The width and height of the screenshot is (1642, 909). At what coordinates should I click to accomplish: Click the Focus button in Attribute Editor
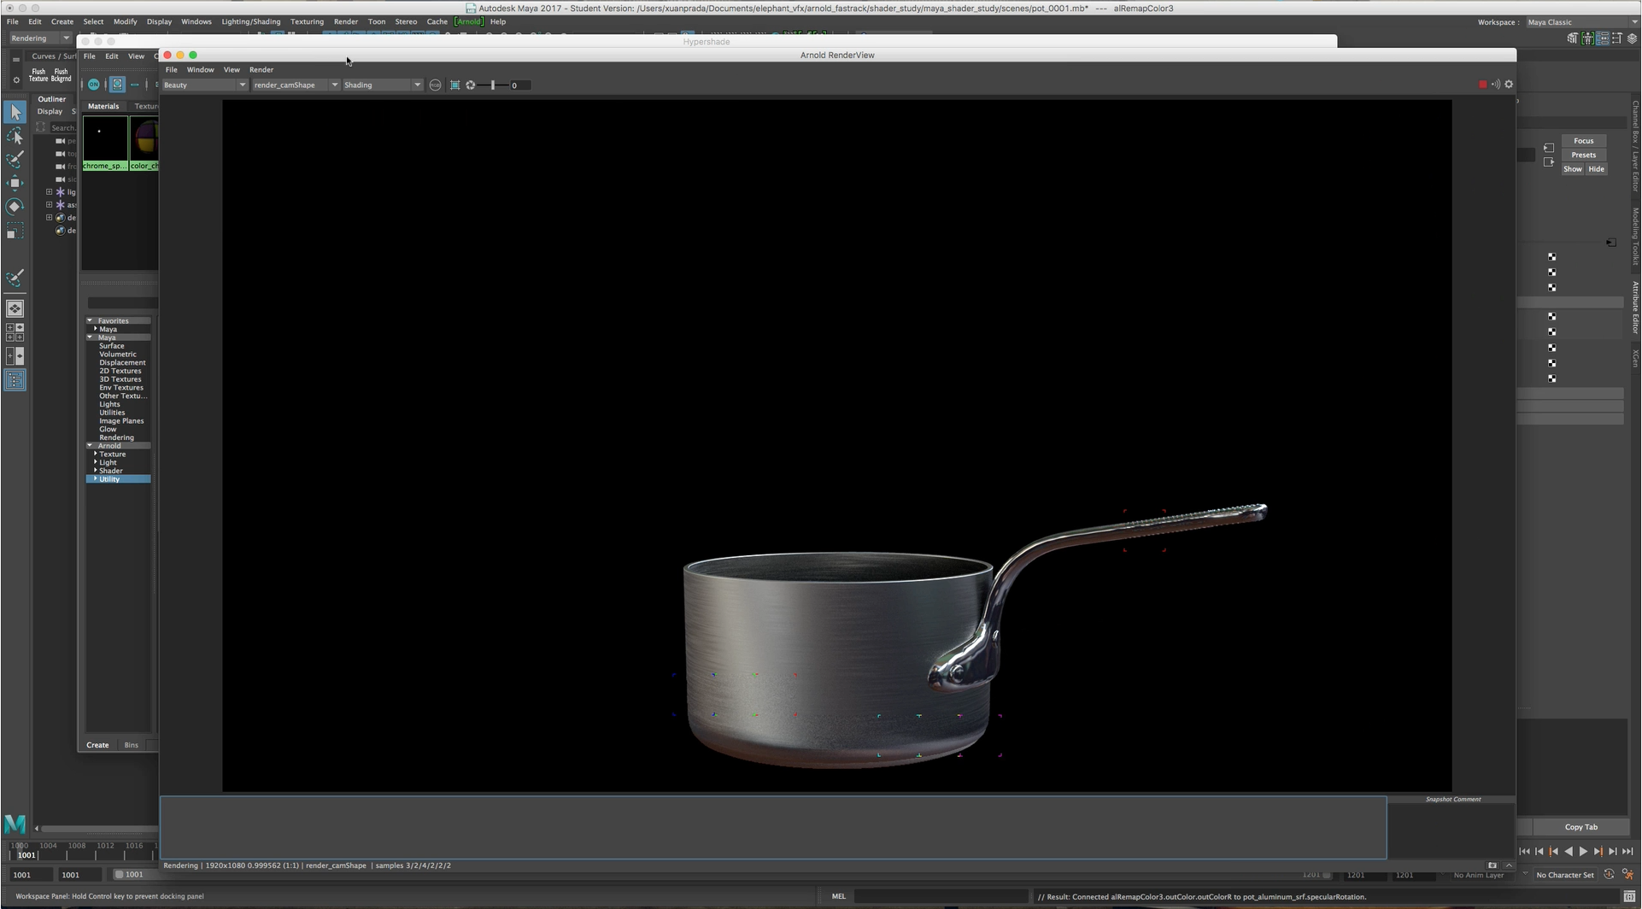1583,141
